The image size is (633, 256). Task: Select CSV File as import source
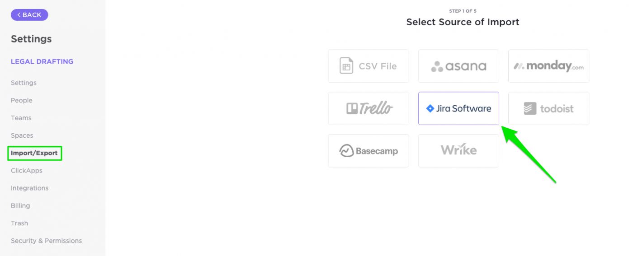[368, 66]
